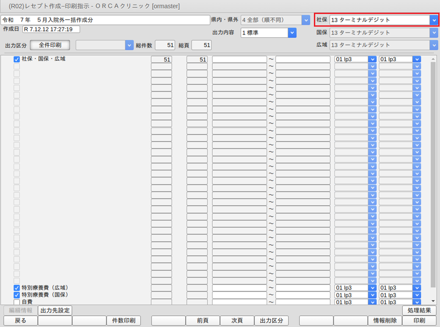The height and width of the screenshot is (327, 440).
Task: Go back to 前頁
Action: pos(202,321)
